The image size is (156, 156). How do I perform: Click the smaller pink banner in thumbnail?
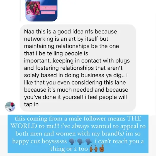[x=48, y=13]
